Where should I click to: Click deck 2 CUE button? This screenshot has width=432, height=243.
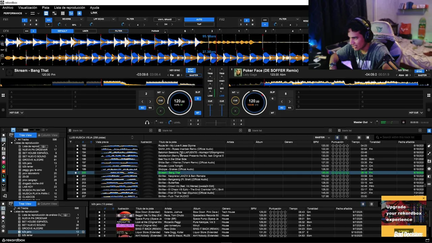pyautogui.click(x=235, y=101)
